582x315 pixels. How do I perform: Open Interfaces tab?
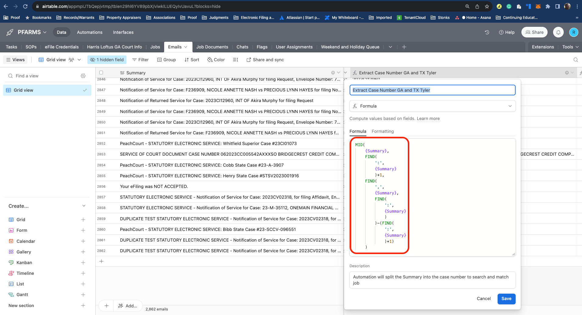[123, 32]
